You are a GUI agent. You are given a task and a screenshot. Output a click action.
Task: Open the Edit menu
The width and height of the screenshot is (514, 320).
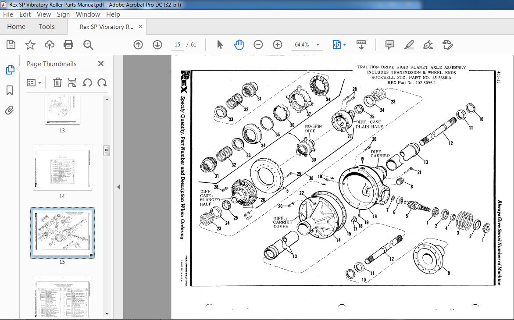pyautogui.click(x=25, y=14)
